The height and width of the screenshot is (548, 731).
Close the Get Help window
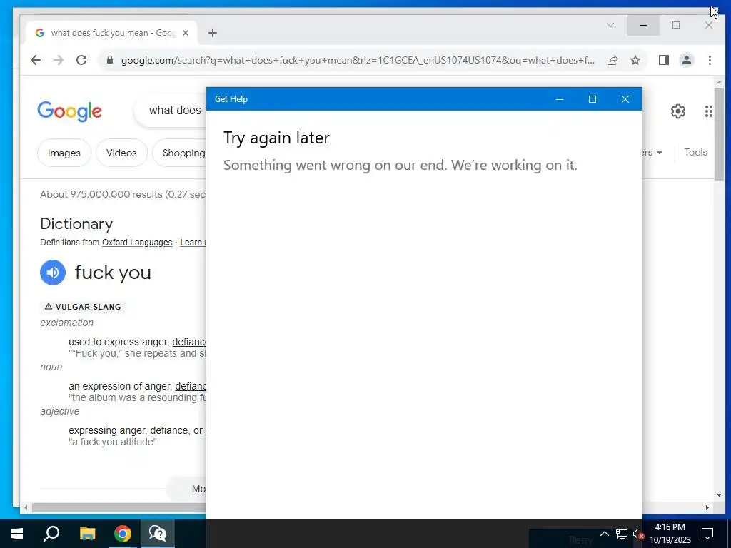pos(625,99)
